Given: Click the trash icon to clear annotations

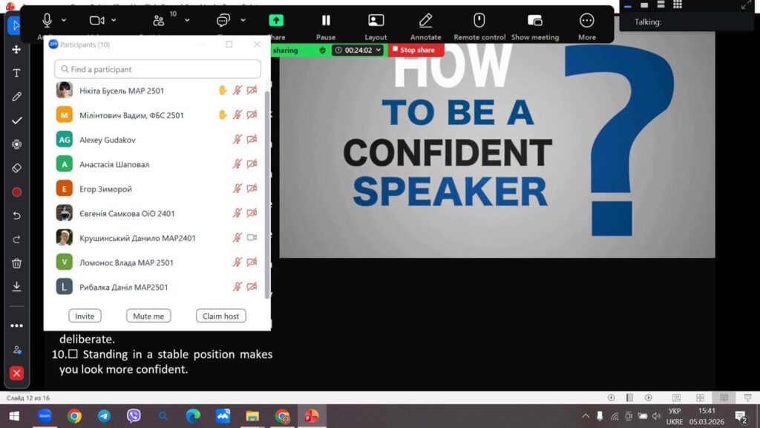Looking at the screenshot, I should pyautogui.click(x=16, y=263).
